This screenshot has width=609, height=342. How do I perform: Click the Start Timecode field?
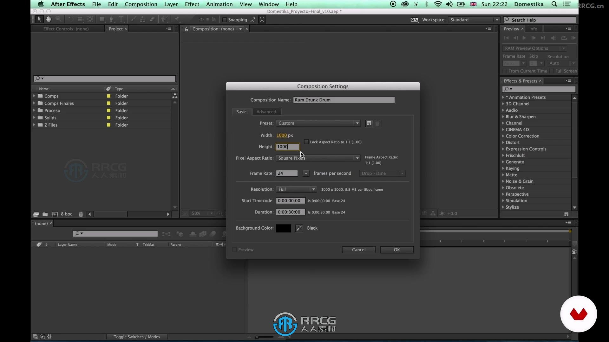[291, 201]
